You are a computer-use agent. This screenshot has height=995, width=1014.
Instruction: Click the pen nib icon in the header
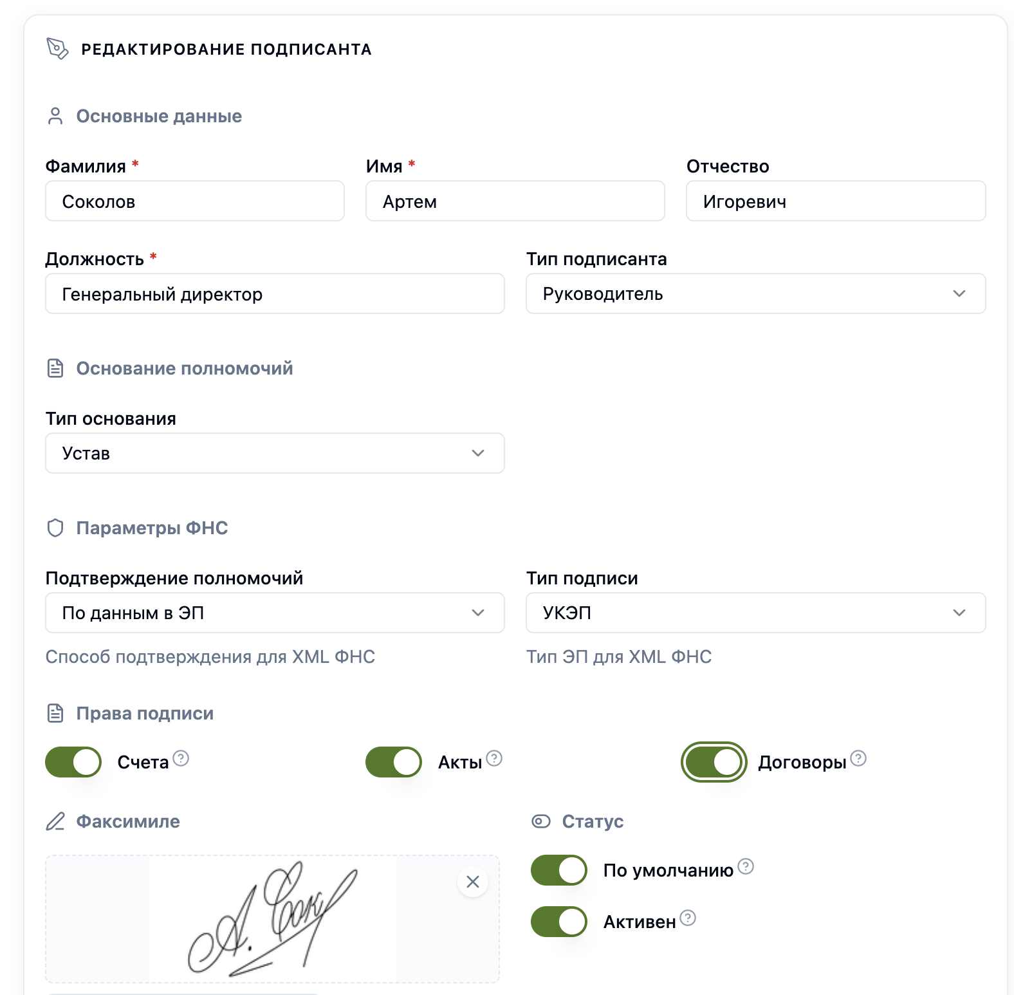point(57,49)
